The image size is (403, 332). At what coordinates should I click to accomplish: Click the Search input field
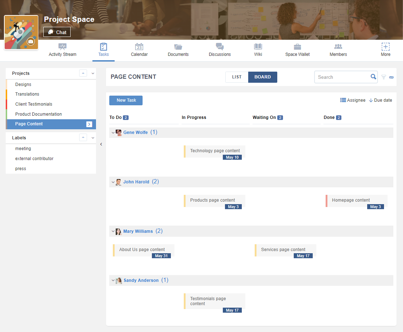tap(342, 77)
